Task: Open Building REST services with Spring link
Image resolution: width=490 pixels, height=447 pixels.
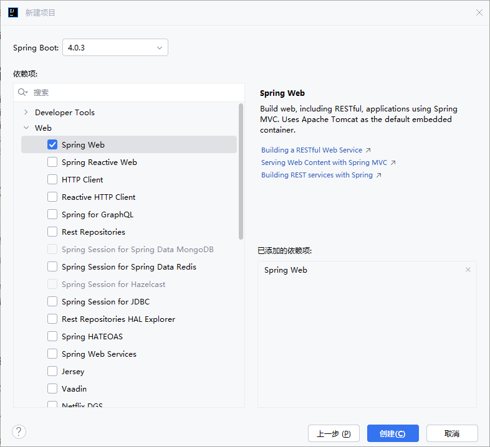Action: 317,175
